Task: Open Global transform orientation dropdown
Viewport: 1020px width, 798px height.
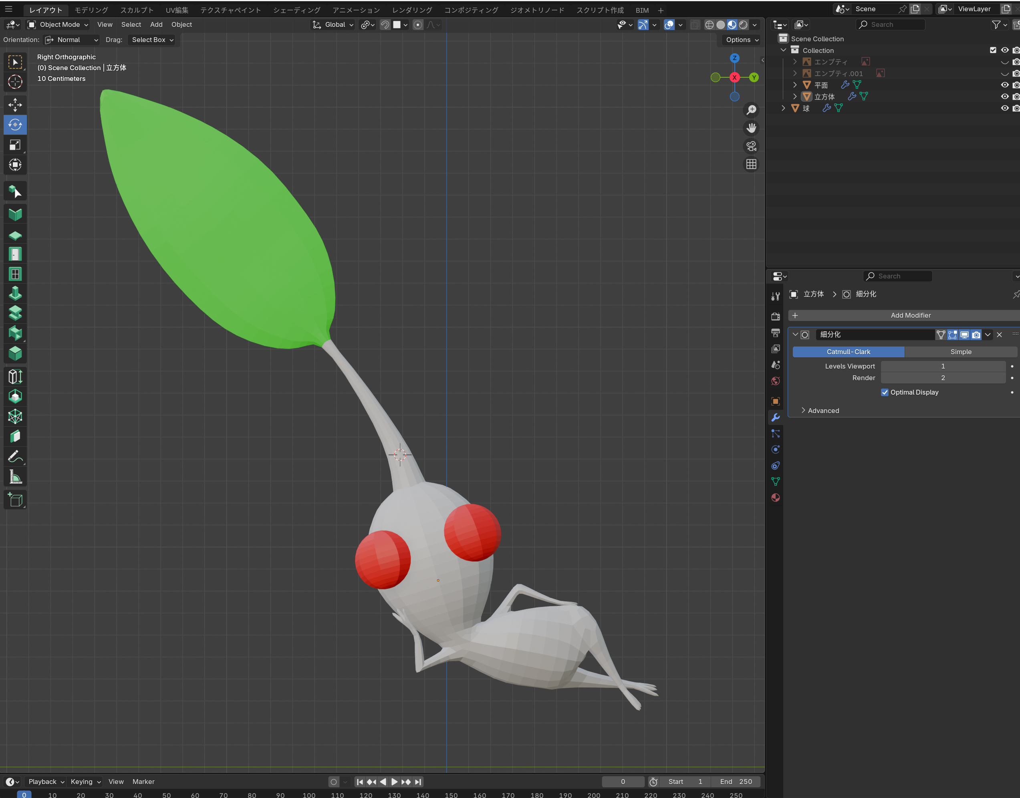Action: pos(333,25)
